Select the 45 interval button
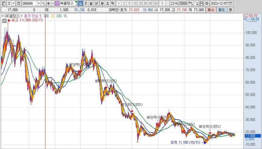This screenshot has height=149, width=262. (150, 3)
